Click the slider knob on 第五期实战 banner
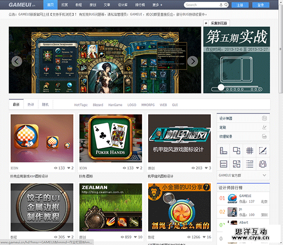This screenshot has height=245, width=283. tap(221, 87)
